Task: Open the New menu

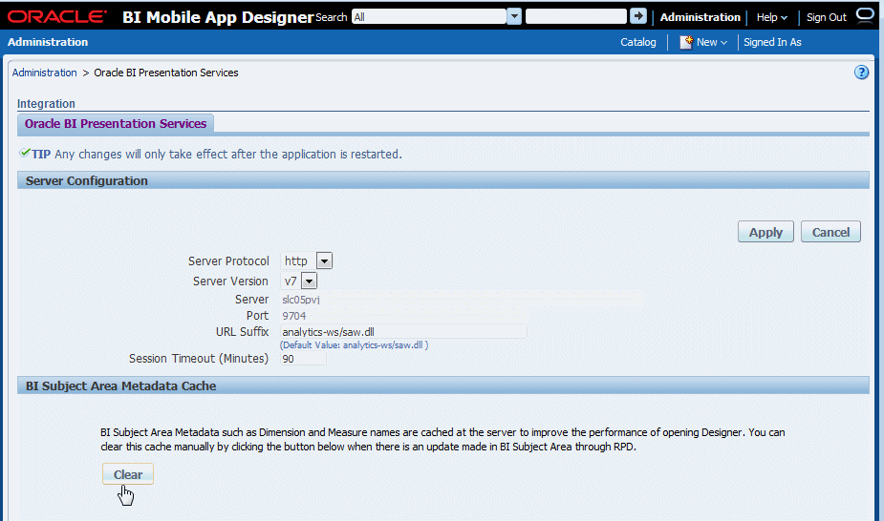Action: [x=711, y=42]
